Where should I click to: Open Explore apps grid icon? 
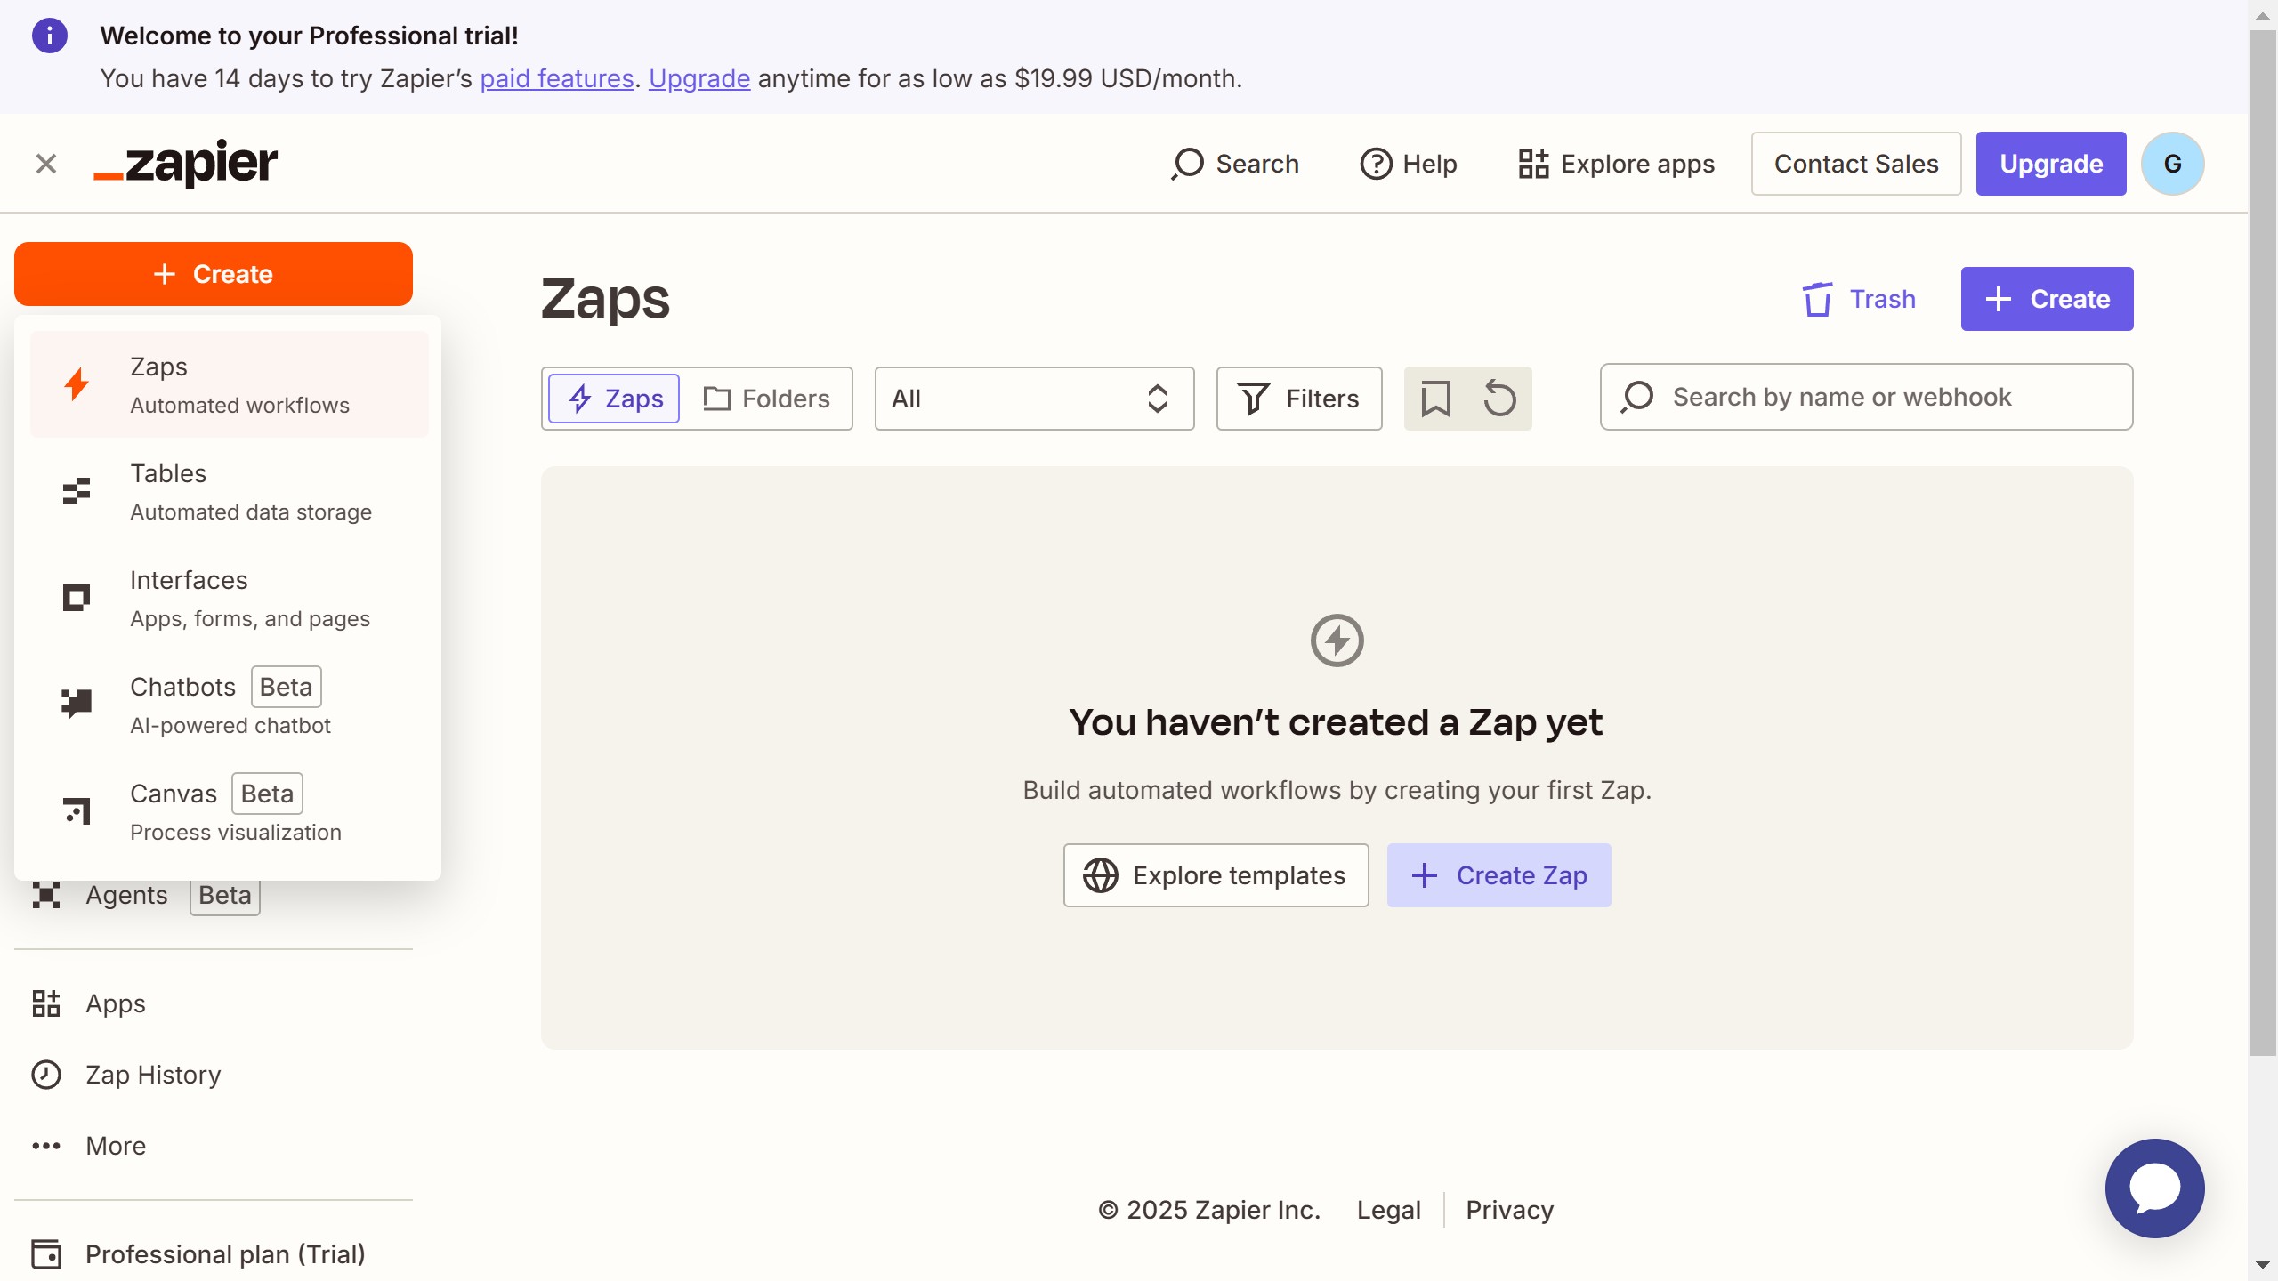click(1533, 164)
